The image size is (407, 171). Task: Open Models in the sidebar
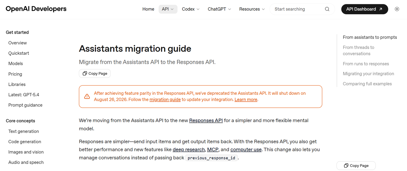tap(16, 64)
